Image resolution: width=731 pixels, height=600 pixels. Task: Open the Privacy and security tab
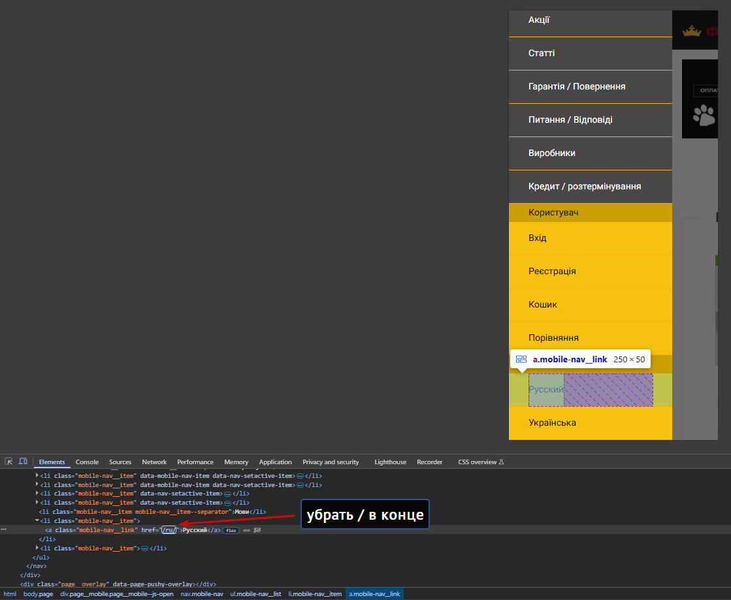pyautogui.click(x=331, y=462)
